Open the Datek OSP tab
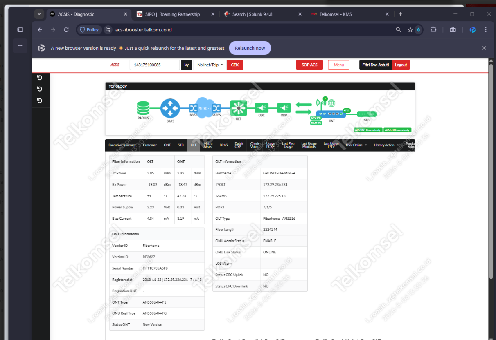The image size is (496, 340). [x=239, y=145]
